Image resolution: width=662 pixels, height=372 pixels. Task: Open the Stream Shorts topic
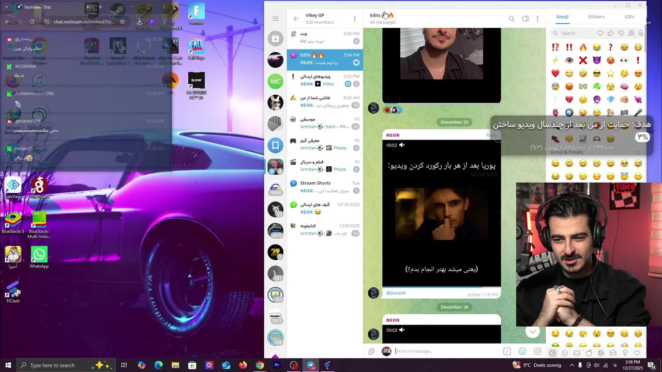coord(325,188)
